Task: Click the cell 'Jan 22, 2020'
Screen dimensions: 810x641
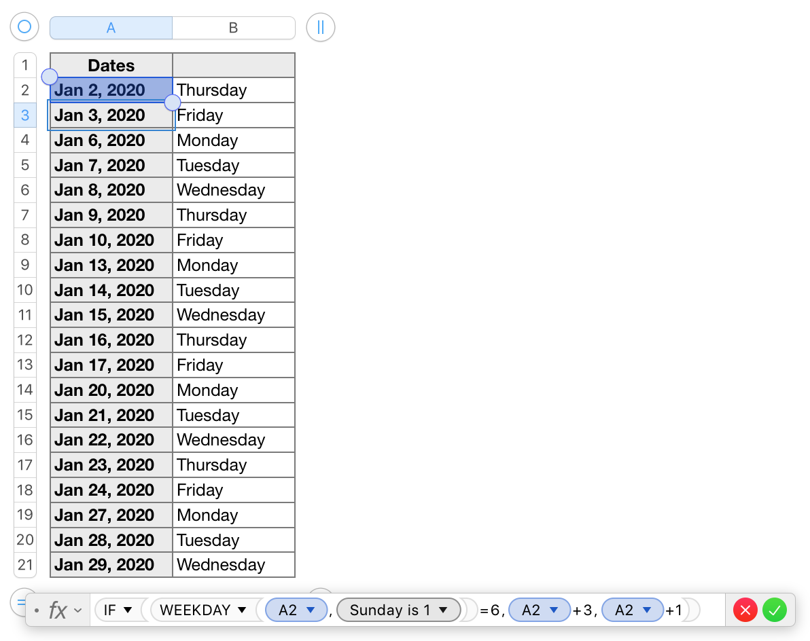Action: coord(111,440)
